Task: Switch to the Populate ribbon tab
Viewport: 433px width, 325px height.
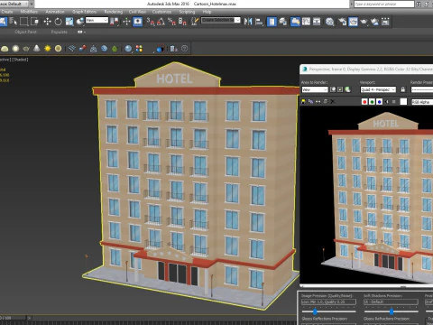Action: pyautogui.click(x=59, y=32)
